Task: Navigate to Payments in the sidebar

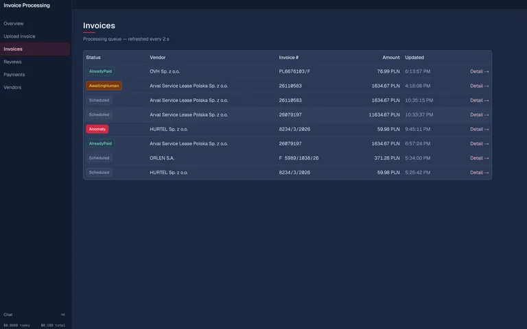Action: click(x=14, y=75)
